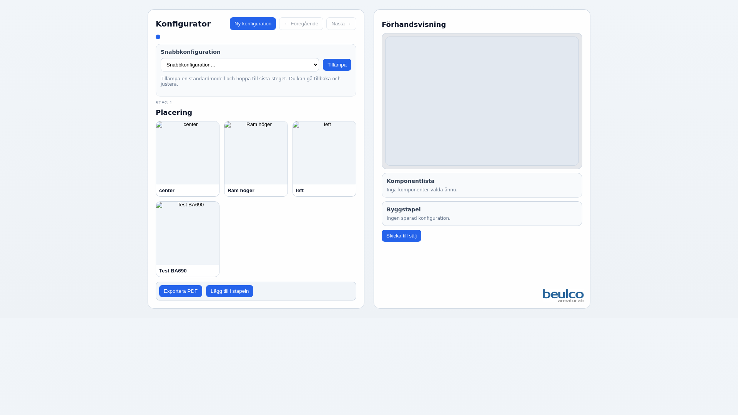Advance with the Nästa button

(x=341, y=24)
